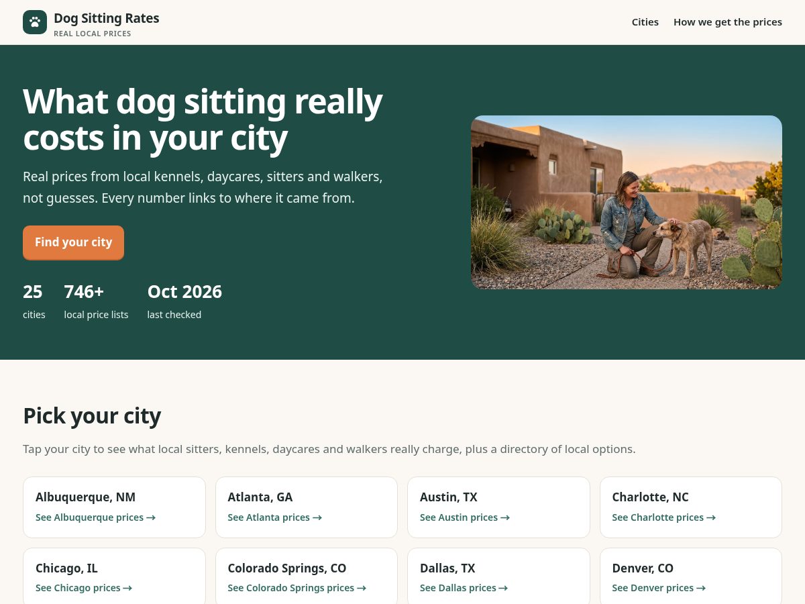Click the main hero headline text
805x604 pixels.
tap(203, 119)
